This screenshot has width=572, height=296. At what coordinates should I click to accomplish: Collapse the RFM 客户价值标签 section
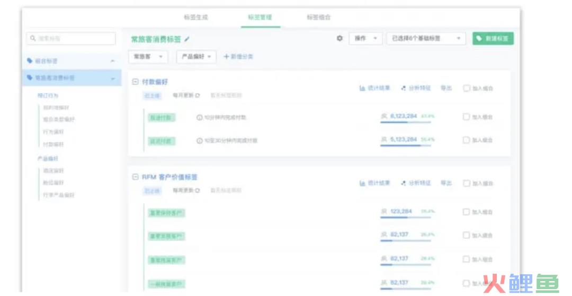135,177
